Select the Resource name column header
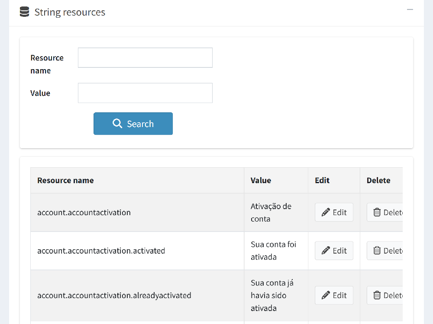Viewport: 433px width, 324px height. pyautogui.click(x=65, y=180)
